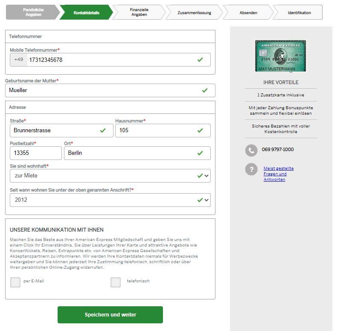Viewport: 340px width, 331px height.
Task: Click the green checkmark in mobile number field
Action: [200, 60]
